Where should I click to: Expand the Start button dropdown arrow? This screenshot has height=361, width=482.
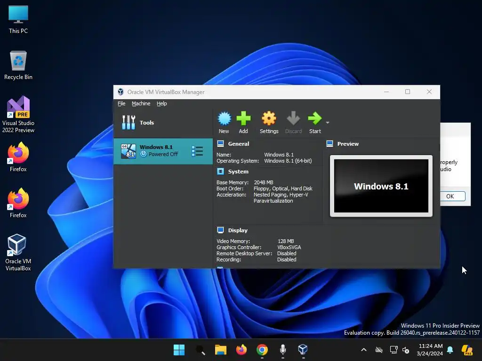[x=328, y=123]
